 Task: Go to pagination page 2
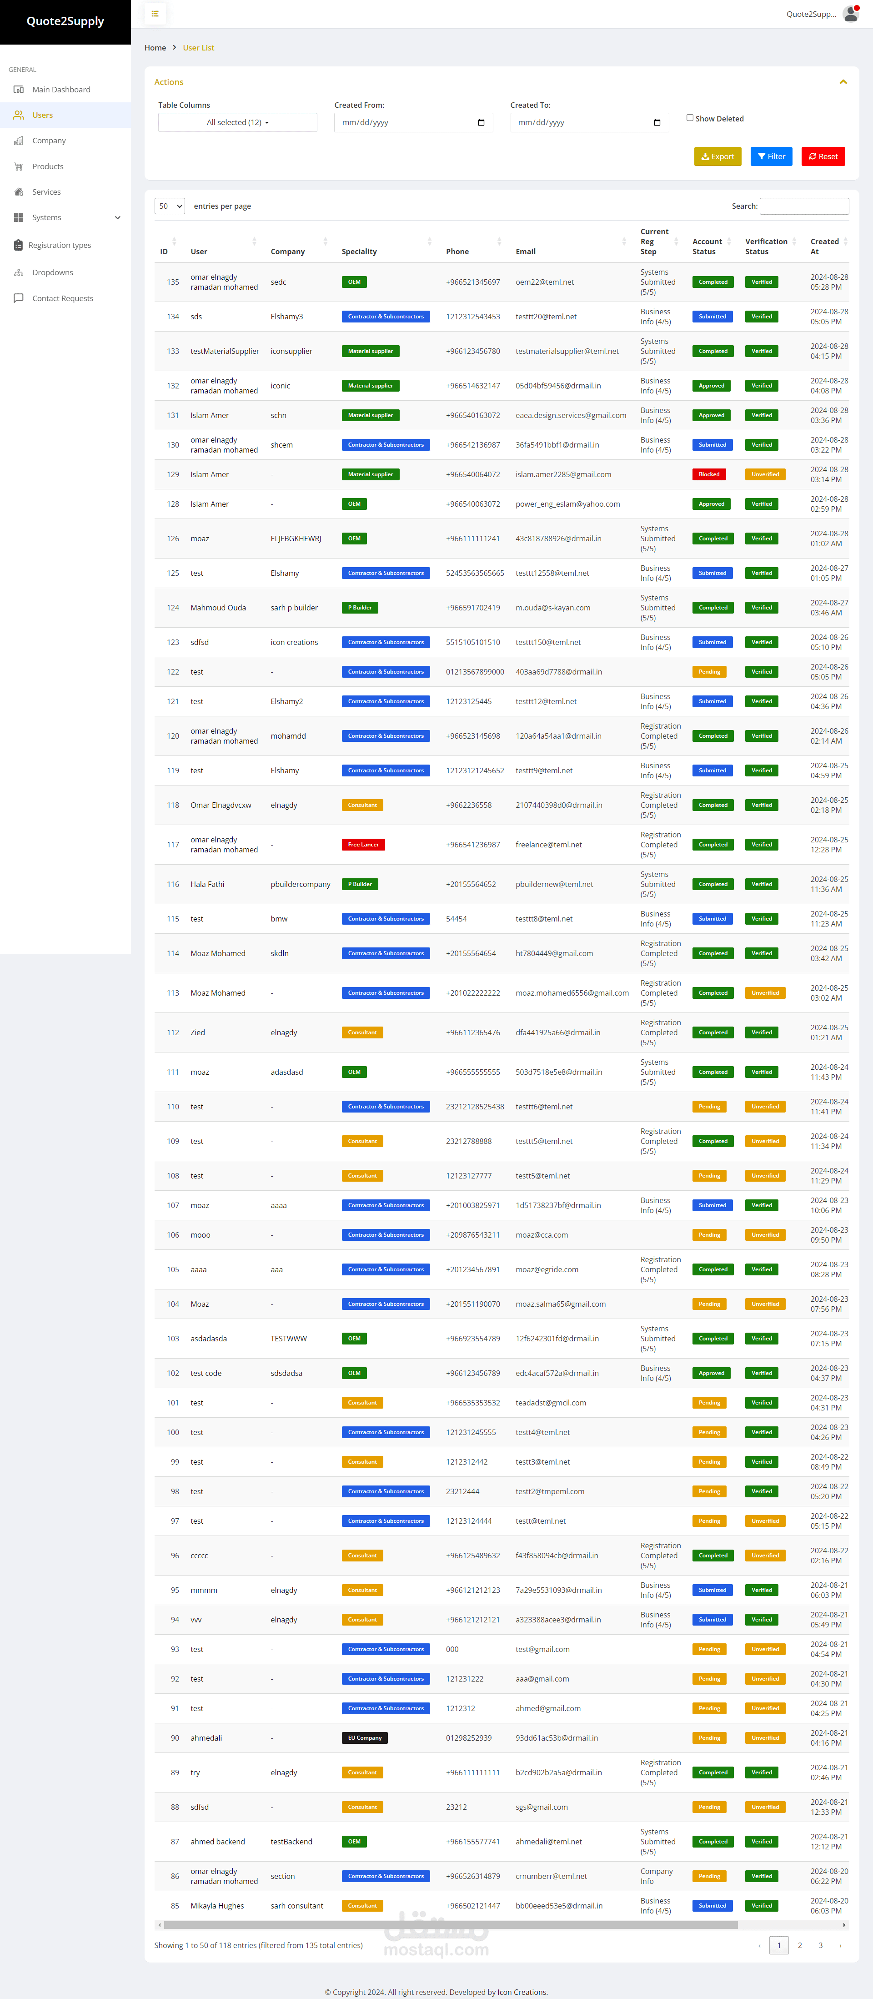(x=799, y=1945)
